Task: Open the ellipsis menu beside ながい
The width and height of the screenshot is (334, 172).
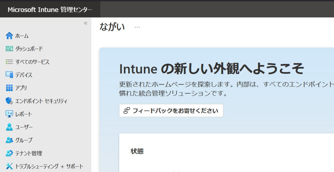Action: tap(137, 27)
